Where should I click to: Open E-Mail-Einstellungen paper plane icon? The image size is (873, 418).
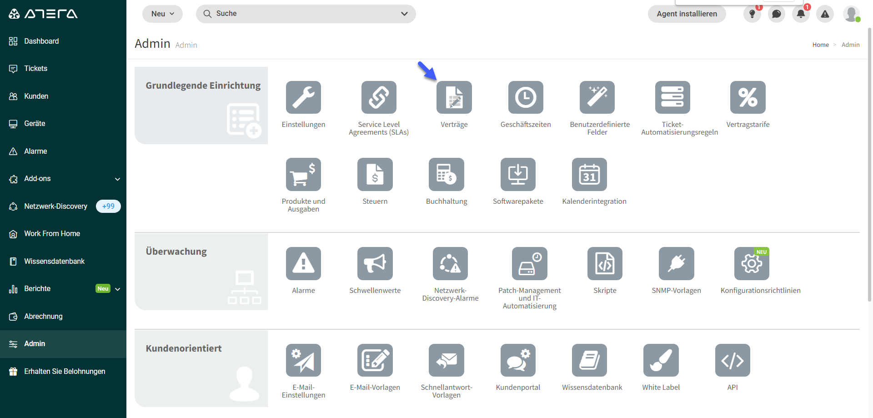pyautogui.click(x=303, y=360)
